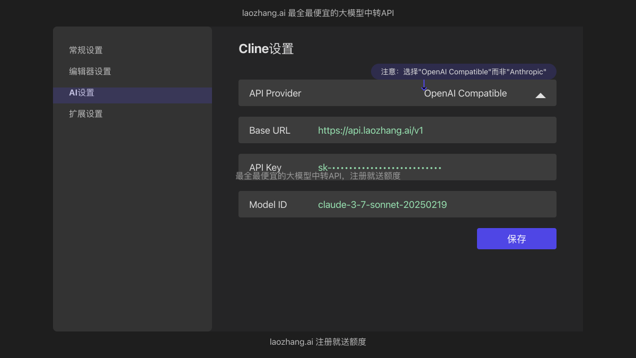The width and height of the screenshot is (636, 358).
Task: Select the AI设置 sidebar item
Action: pos(132,95)
